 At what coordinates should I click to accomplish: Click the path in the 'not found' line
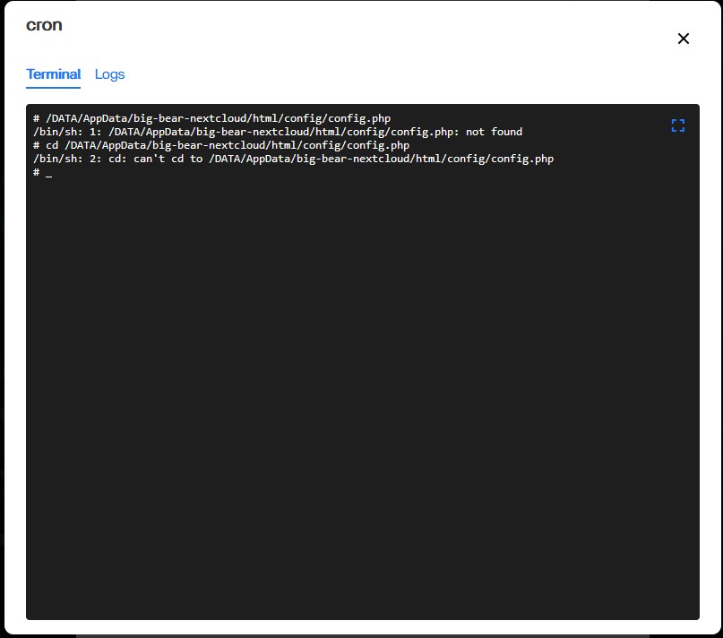coord(281,132)
